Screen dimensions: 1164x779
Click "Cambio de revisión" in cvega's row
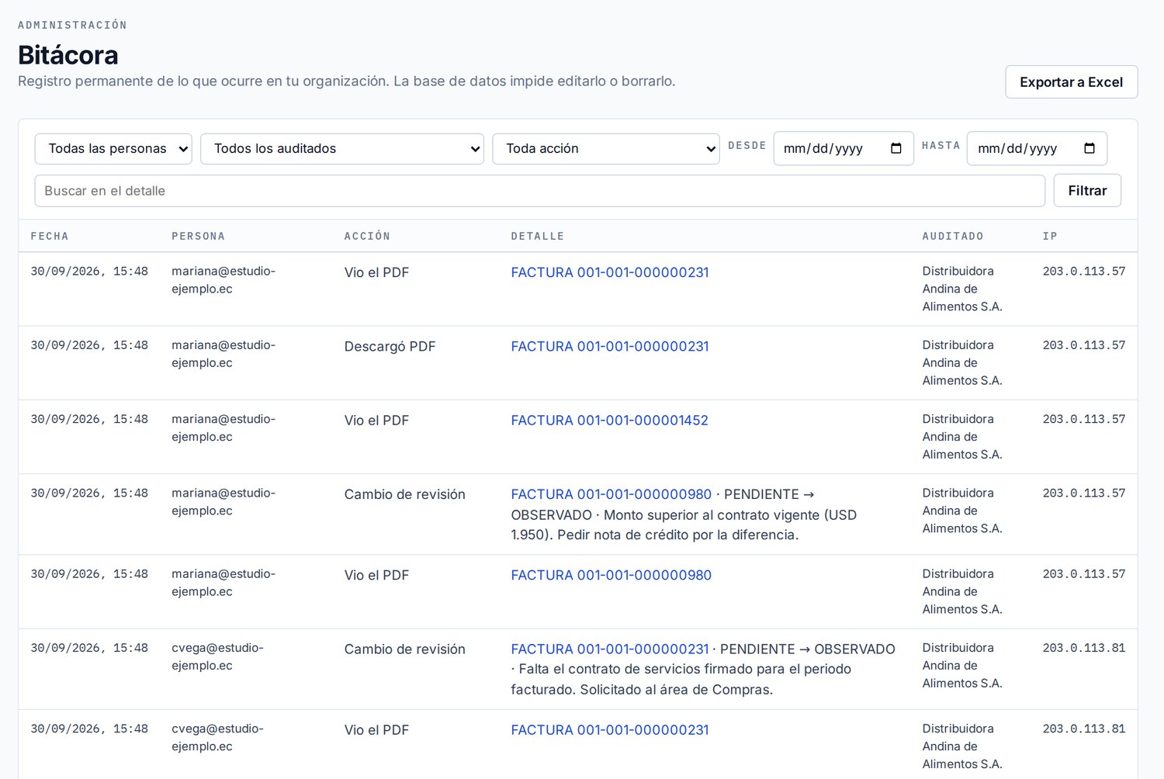(x=405, y=649)
